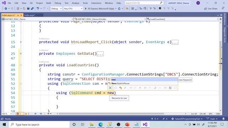Click in the Search (Ctrl+Q) box

144,3
